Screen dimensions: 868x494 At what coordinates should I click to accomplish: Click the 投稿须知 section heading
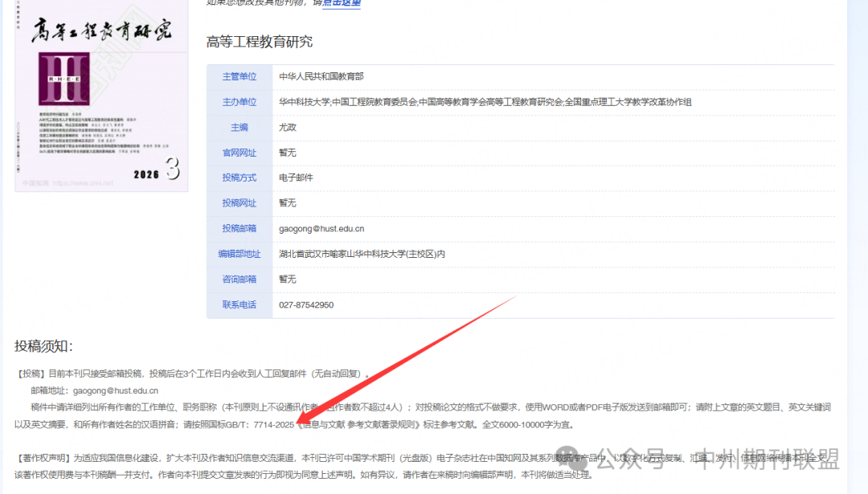43,346
